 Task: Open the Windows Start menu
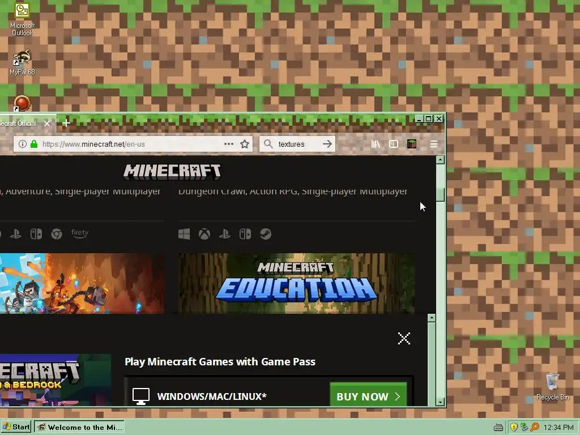[x=16, y=427]
